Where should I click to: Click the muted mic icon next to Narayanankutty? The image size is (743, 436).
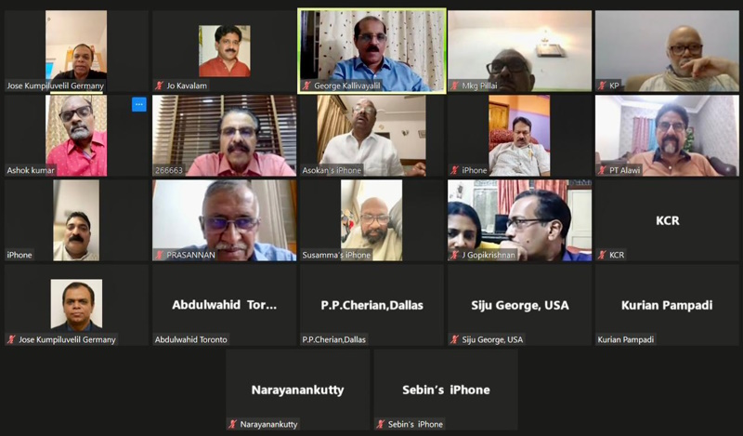[233, 424]
